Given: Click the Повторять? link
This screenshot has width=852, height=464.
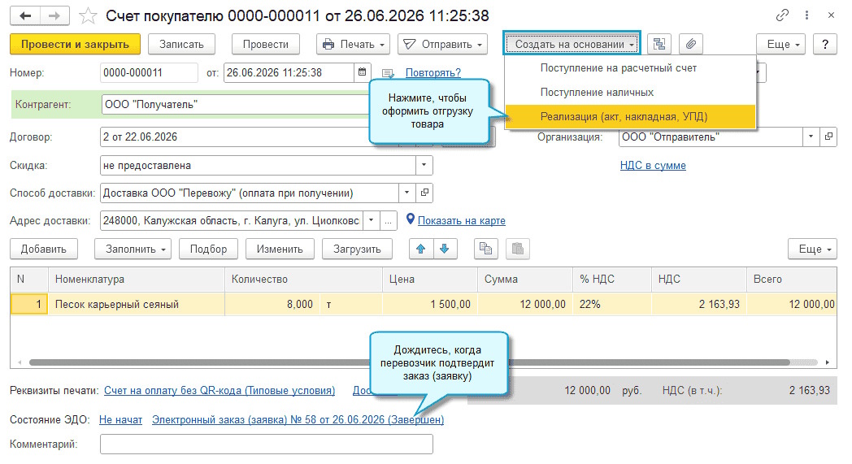Looking at the screenshot, I should pyautogui.click(x=433, y=73).
